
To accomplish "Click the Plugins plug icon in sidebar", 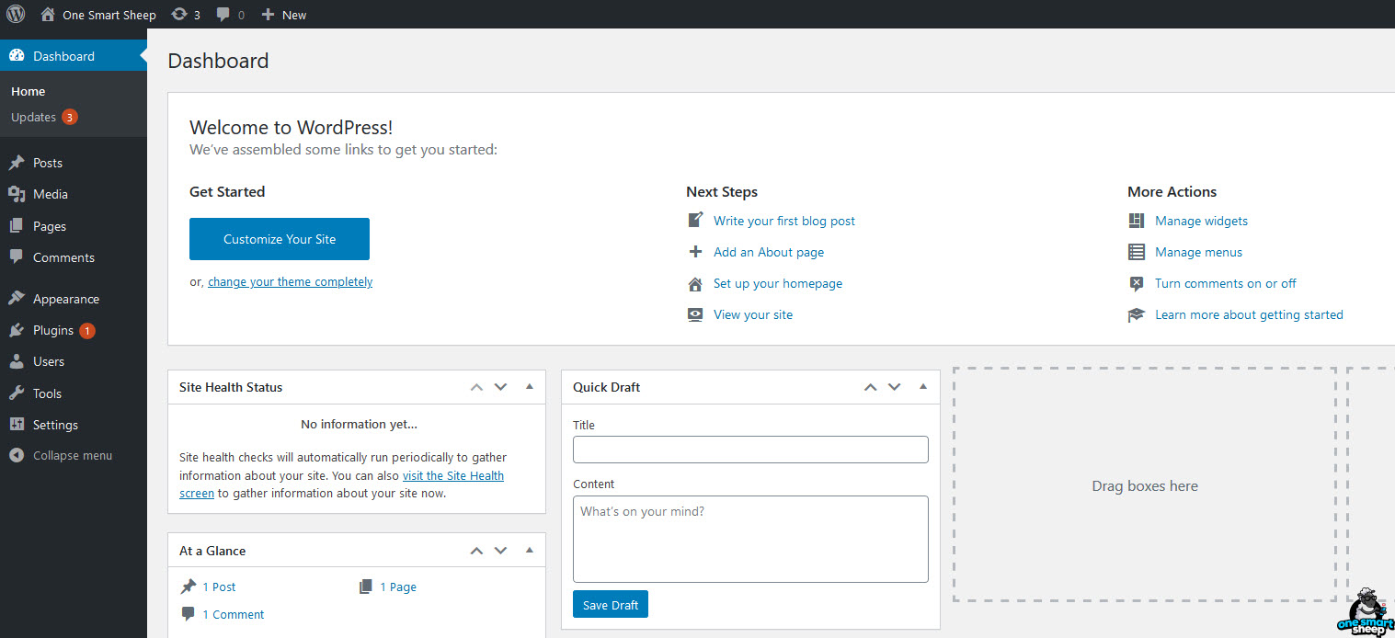I will (17, 330).
